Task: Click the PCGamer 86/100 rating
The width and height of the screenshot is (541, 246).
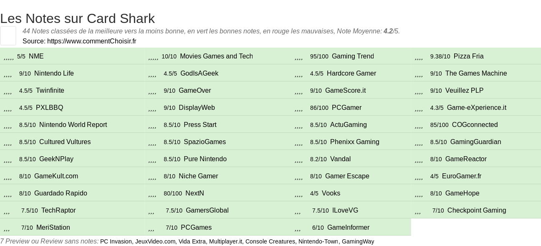Action: pos(351,107)
